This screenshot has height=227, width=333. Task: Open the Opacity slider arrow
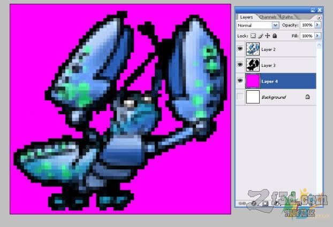click(317, 25)
